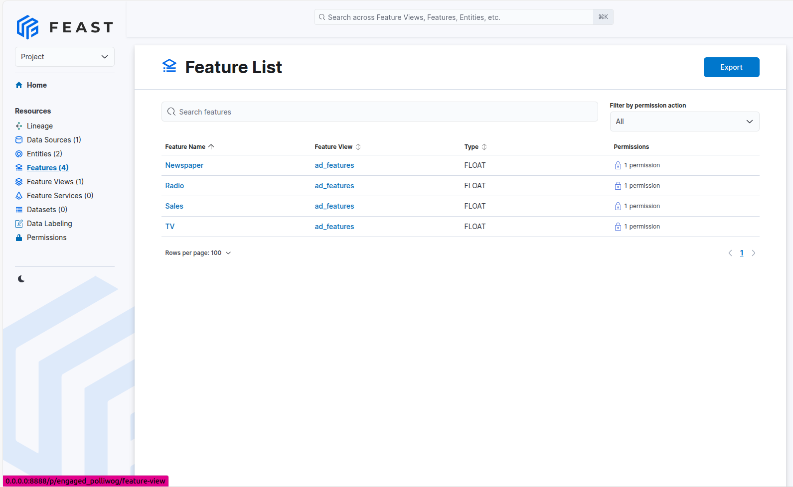This screenshot has height=487, width=793.
Task: Click the Search features input field
Action: [379, 112]
